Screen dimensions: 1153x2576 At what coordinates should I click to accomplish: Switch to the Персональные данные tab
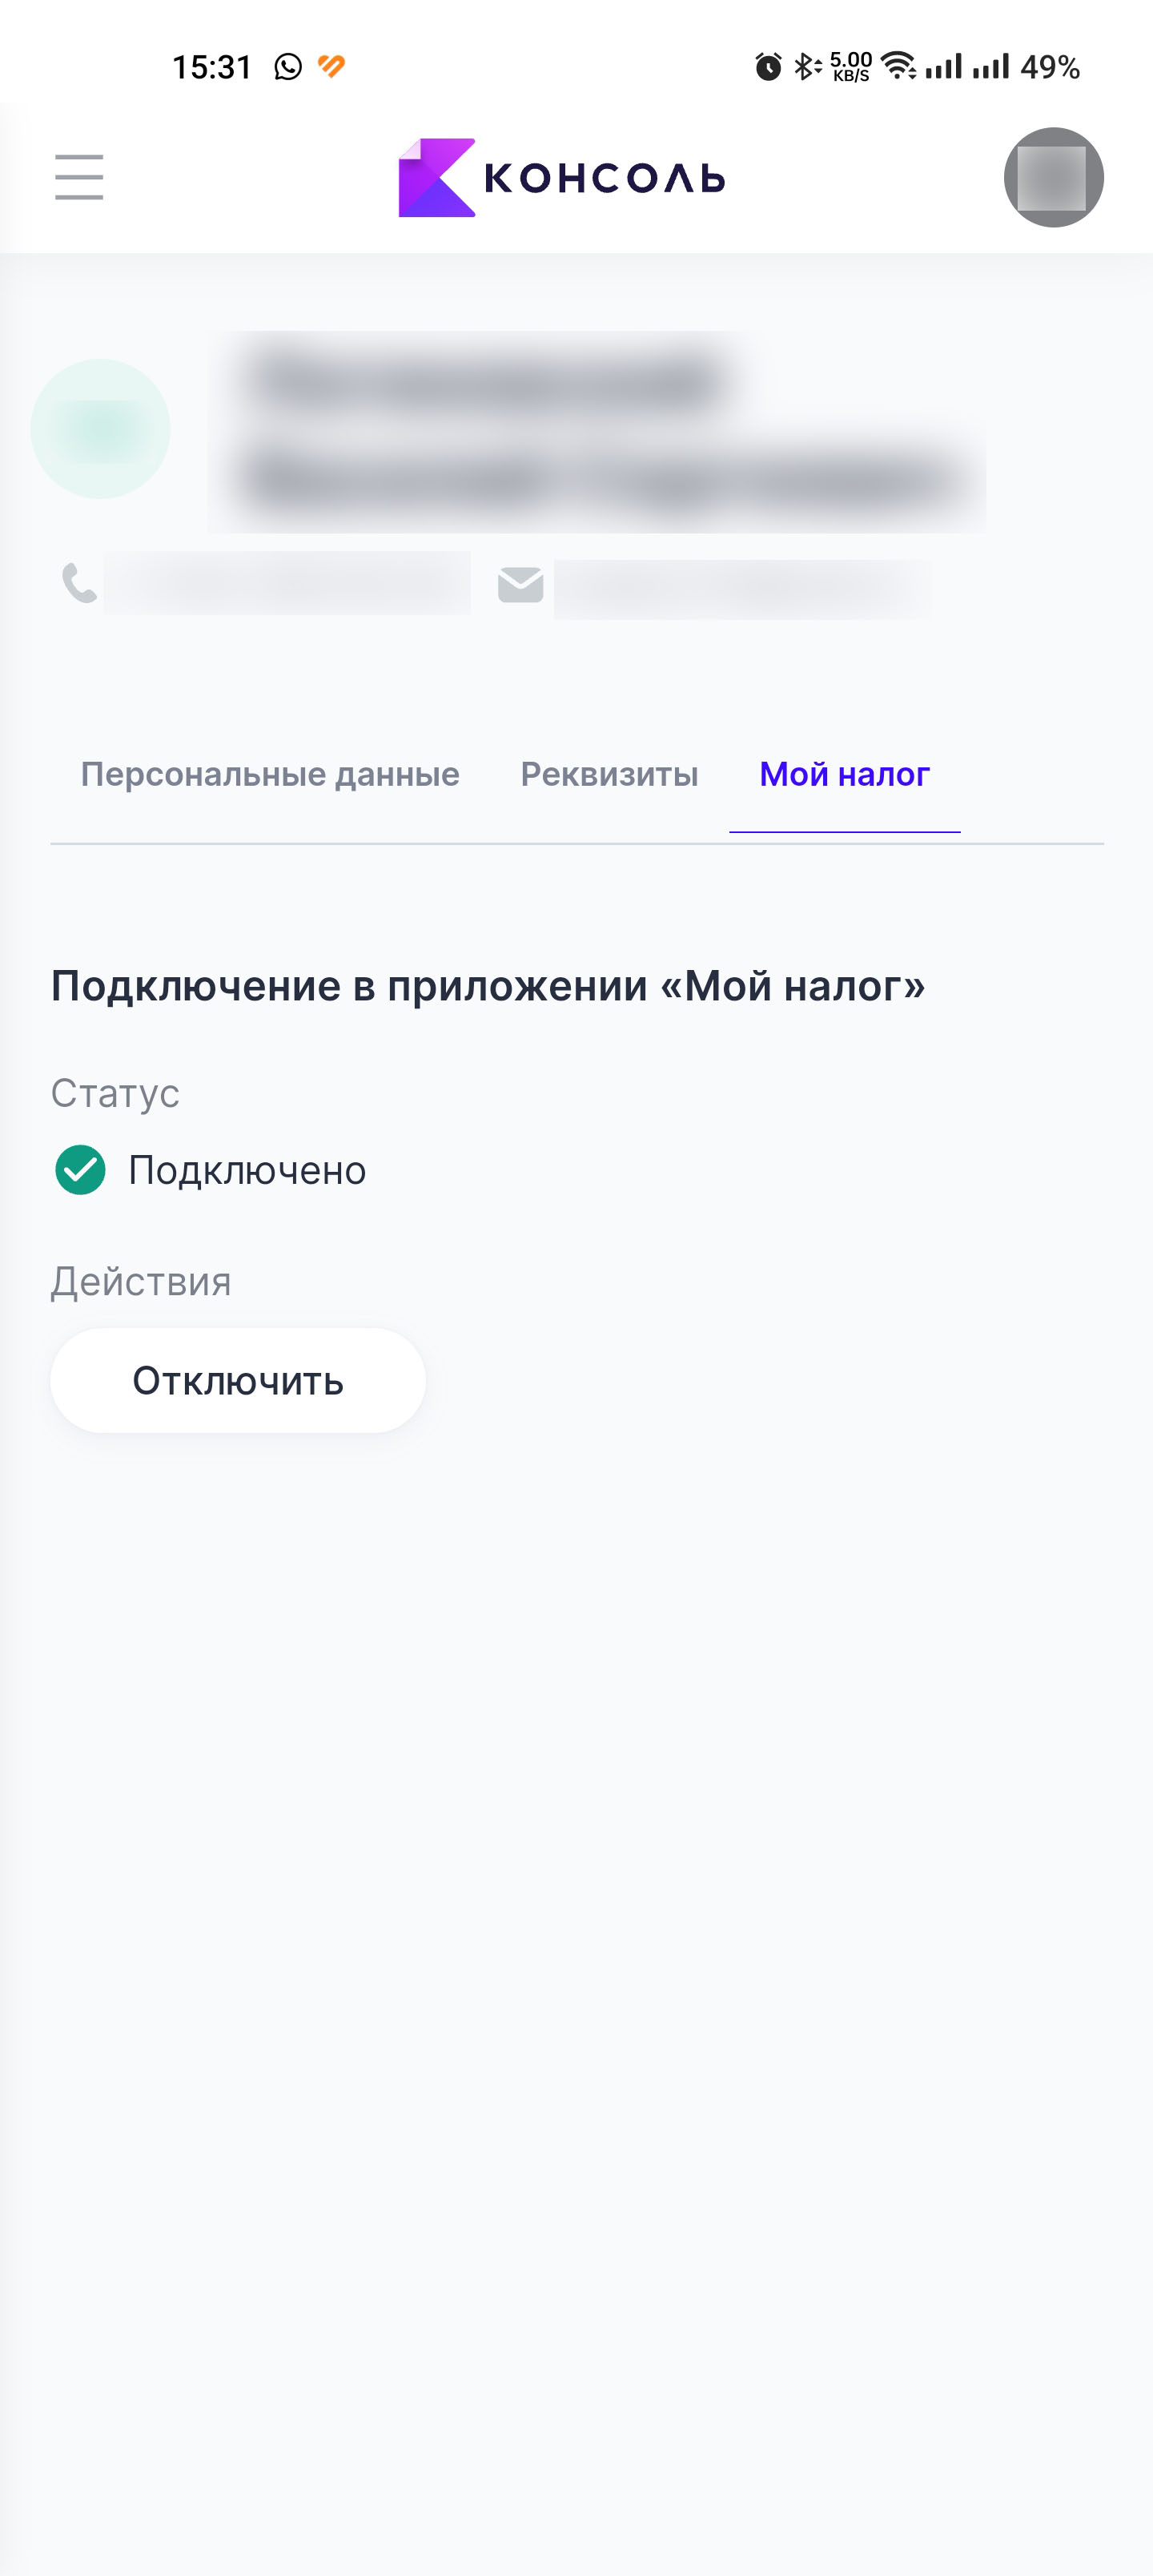pos(270,774)
